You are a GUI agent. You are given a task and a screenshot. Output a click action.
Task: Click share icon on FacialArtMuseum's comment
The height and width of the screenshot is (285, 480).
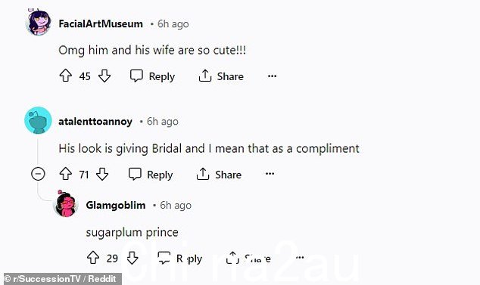click(205, 76)
